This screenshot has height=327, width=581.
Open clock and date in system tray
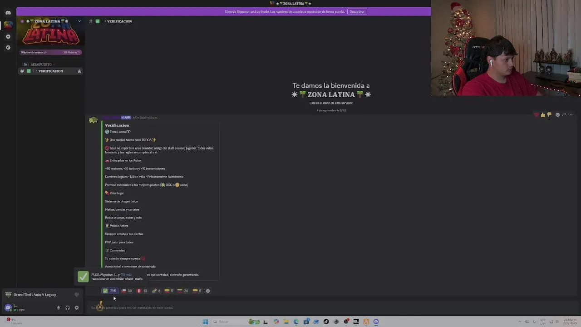569,322
